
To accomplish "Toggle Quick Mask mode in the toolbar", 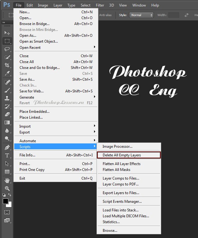I will click(7, 212).
